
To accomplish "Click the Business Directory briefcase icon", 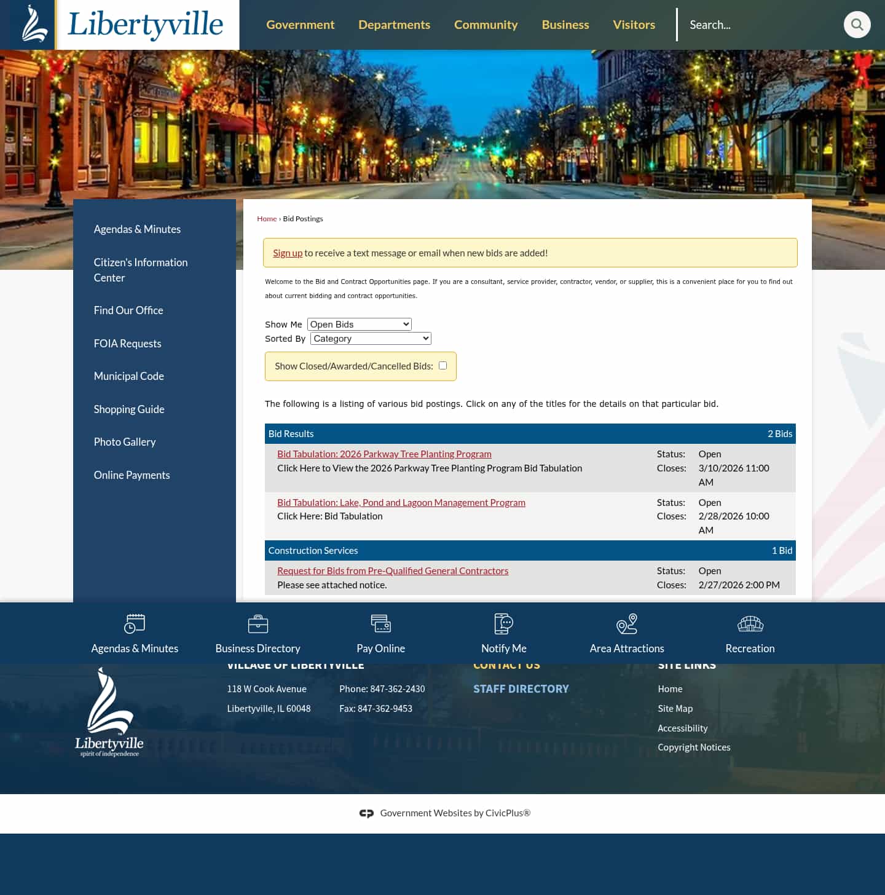I will 258,623.
